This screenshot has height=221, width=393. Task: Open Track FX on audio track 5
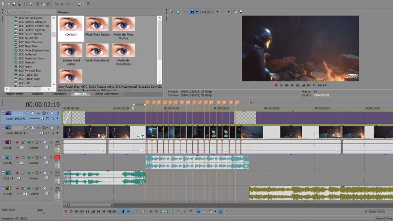point(29,142)
